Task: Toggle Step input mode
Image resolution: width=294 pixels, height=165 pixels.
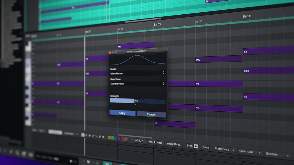Action: click(x=190, y=146)
